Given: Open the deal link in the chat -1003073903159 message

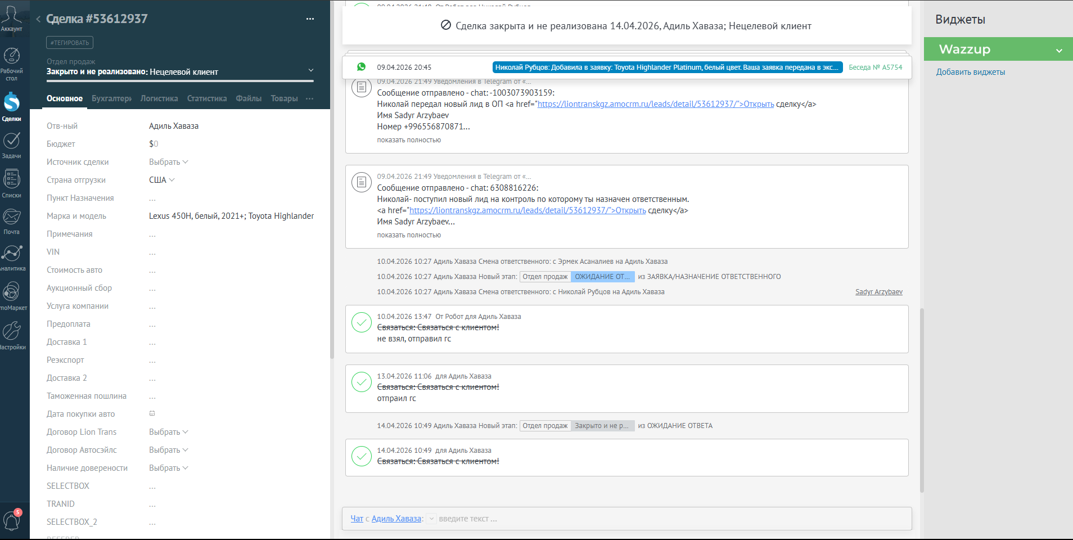Looking at the screenshot, I should coord(656,104).
